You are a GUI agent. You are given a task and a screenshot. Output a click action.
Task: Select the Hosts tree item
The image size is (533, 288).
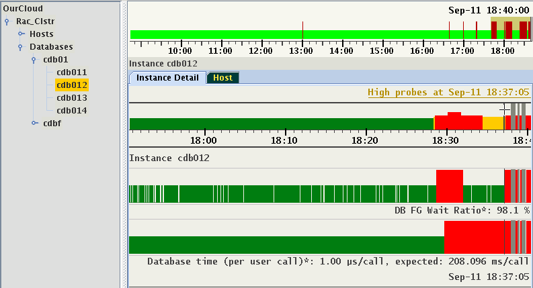42,34
